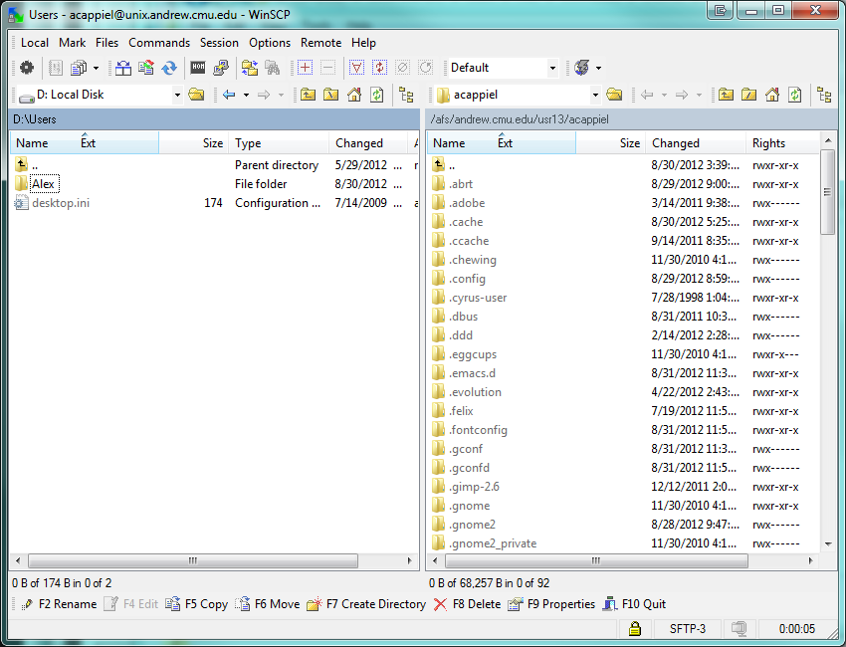
Task: Toggle remote directory tree icon
Action: point(824,95)
